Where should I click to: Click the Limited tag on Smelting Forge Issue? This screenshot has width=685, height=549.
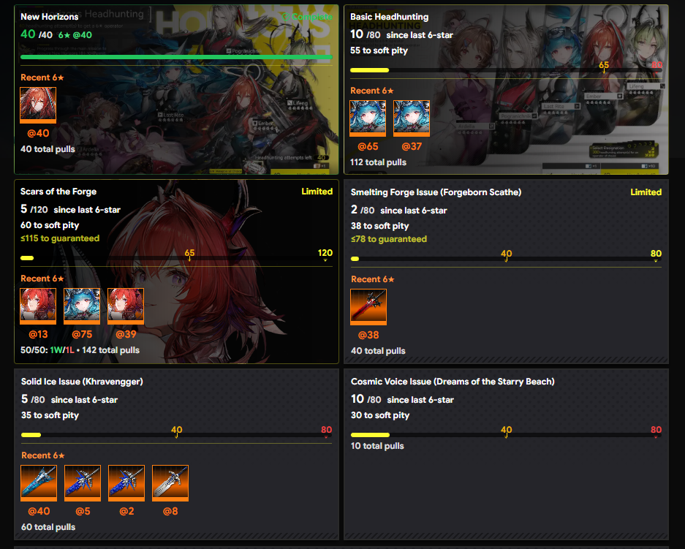click(x=646, y=192)
